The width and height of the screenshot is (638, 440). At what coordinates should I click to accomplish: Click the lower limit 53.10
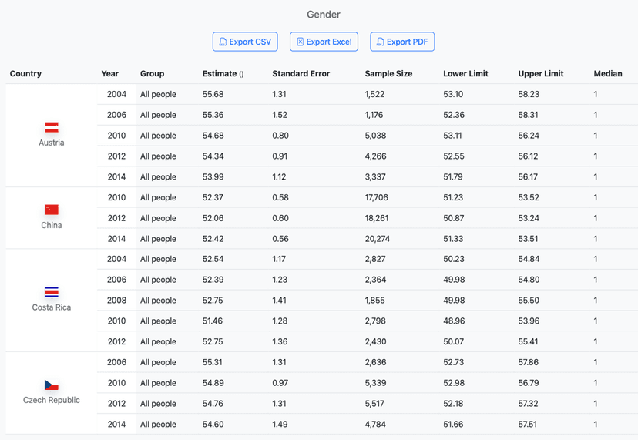tap(453, 95)
